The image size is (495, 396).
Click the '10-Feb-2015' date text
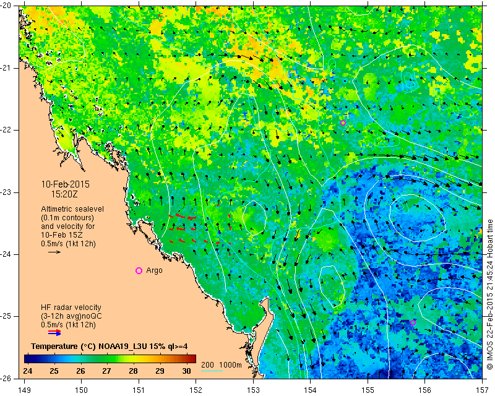click(66, 184)
